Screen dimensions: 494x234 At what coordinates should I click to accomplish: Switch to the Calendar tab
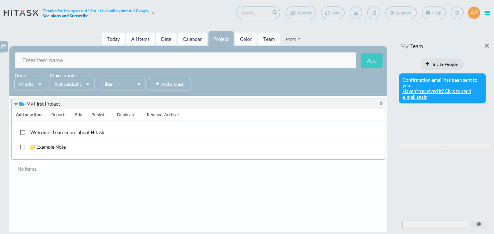[x=192, y=39]
